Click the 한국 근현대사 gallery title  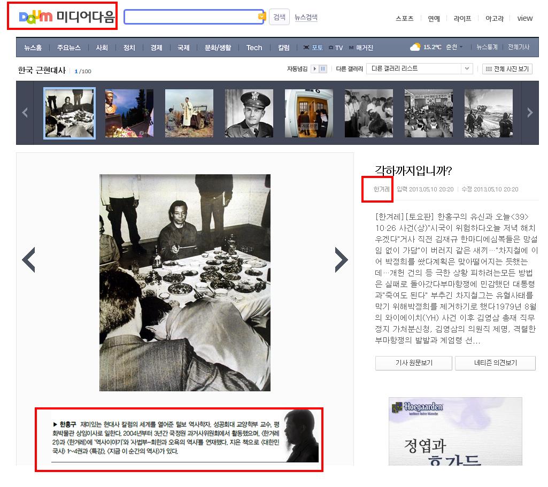coord(42,70)
